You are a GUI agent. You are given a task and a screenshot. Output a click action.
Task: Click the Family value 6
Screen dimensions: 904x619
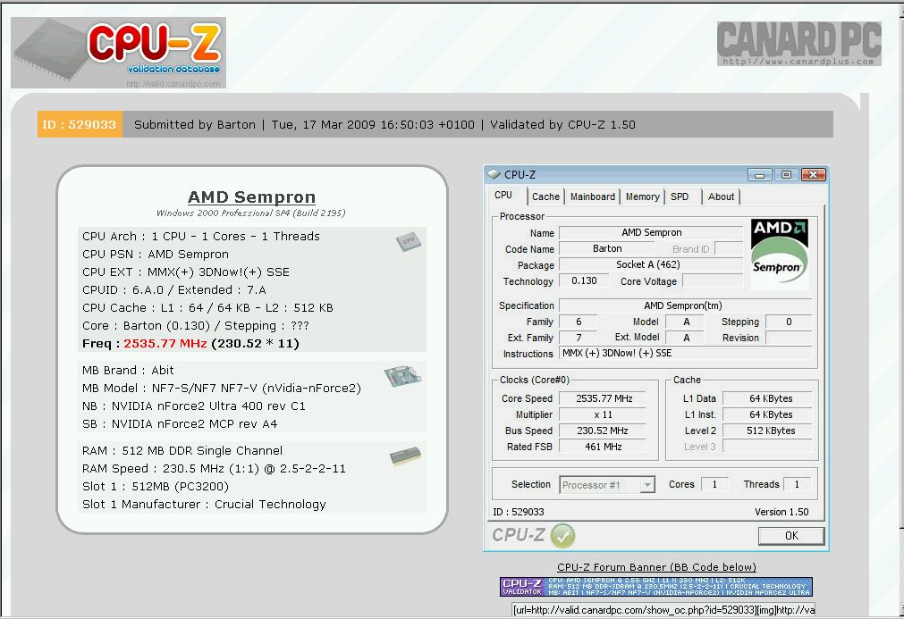tap(579, 322)
